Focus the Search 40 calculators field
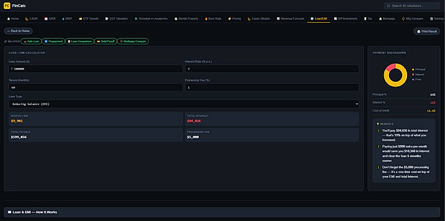Screen dimensions: 445x221 412,5
